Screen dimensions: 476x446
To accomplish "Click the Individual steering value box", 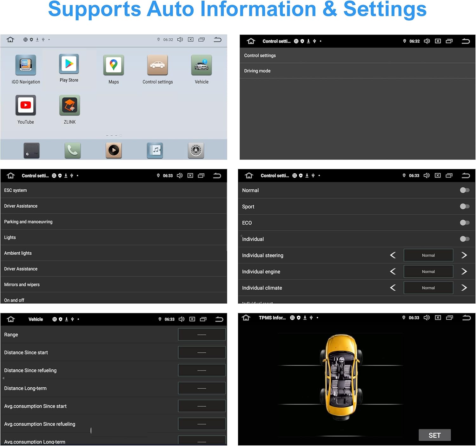I will (x=428, y=255).
